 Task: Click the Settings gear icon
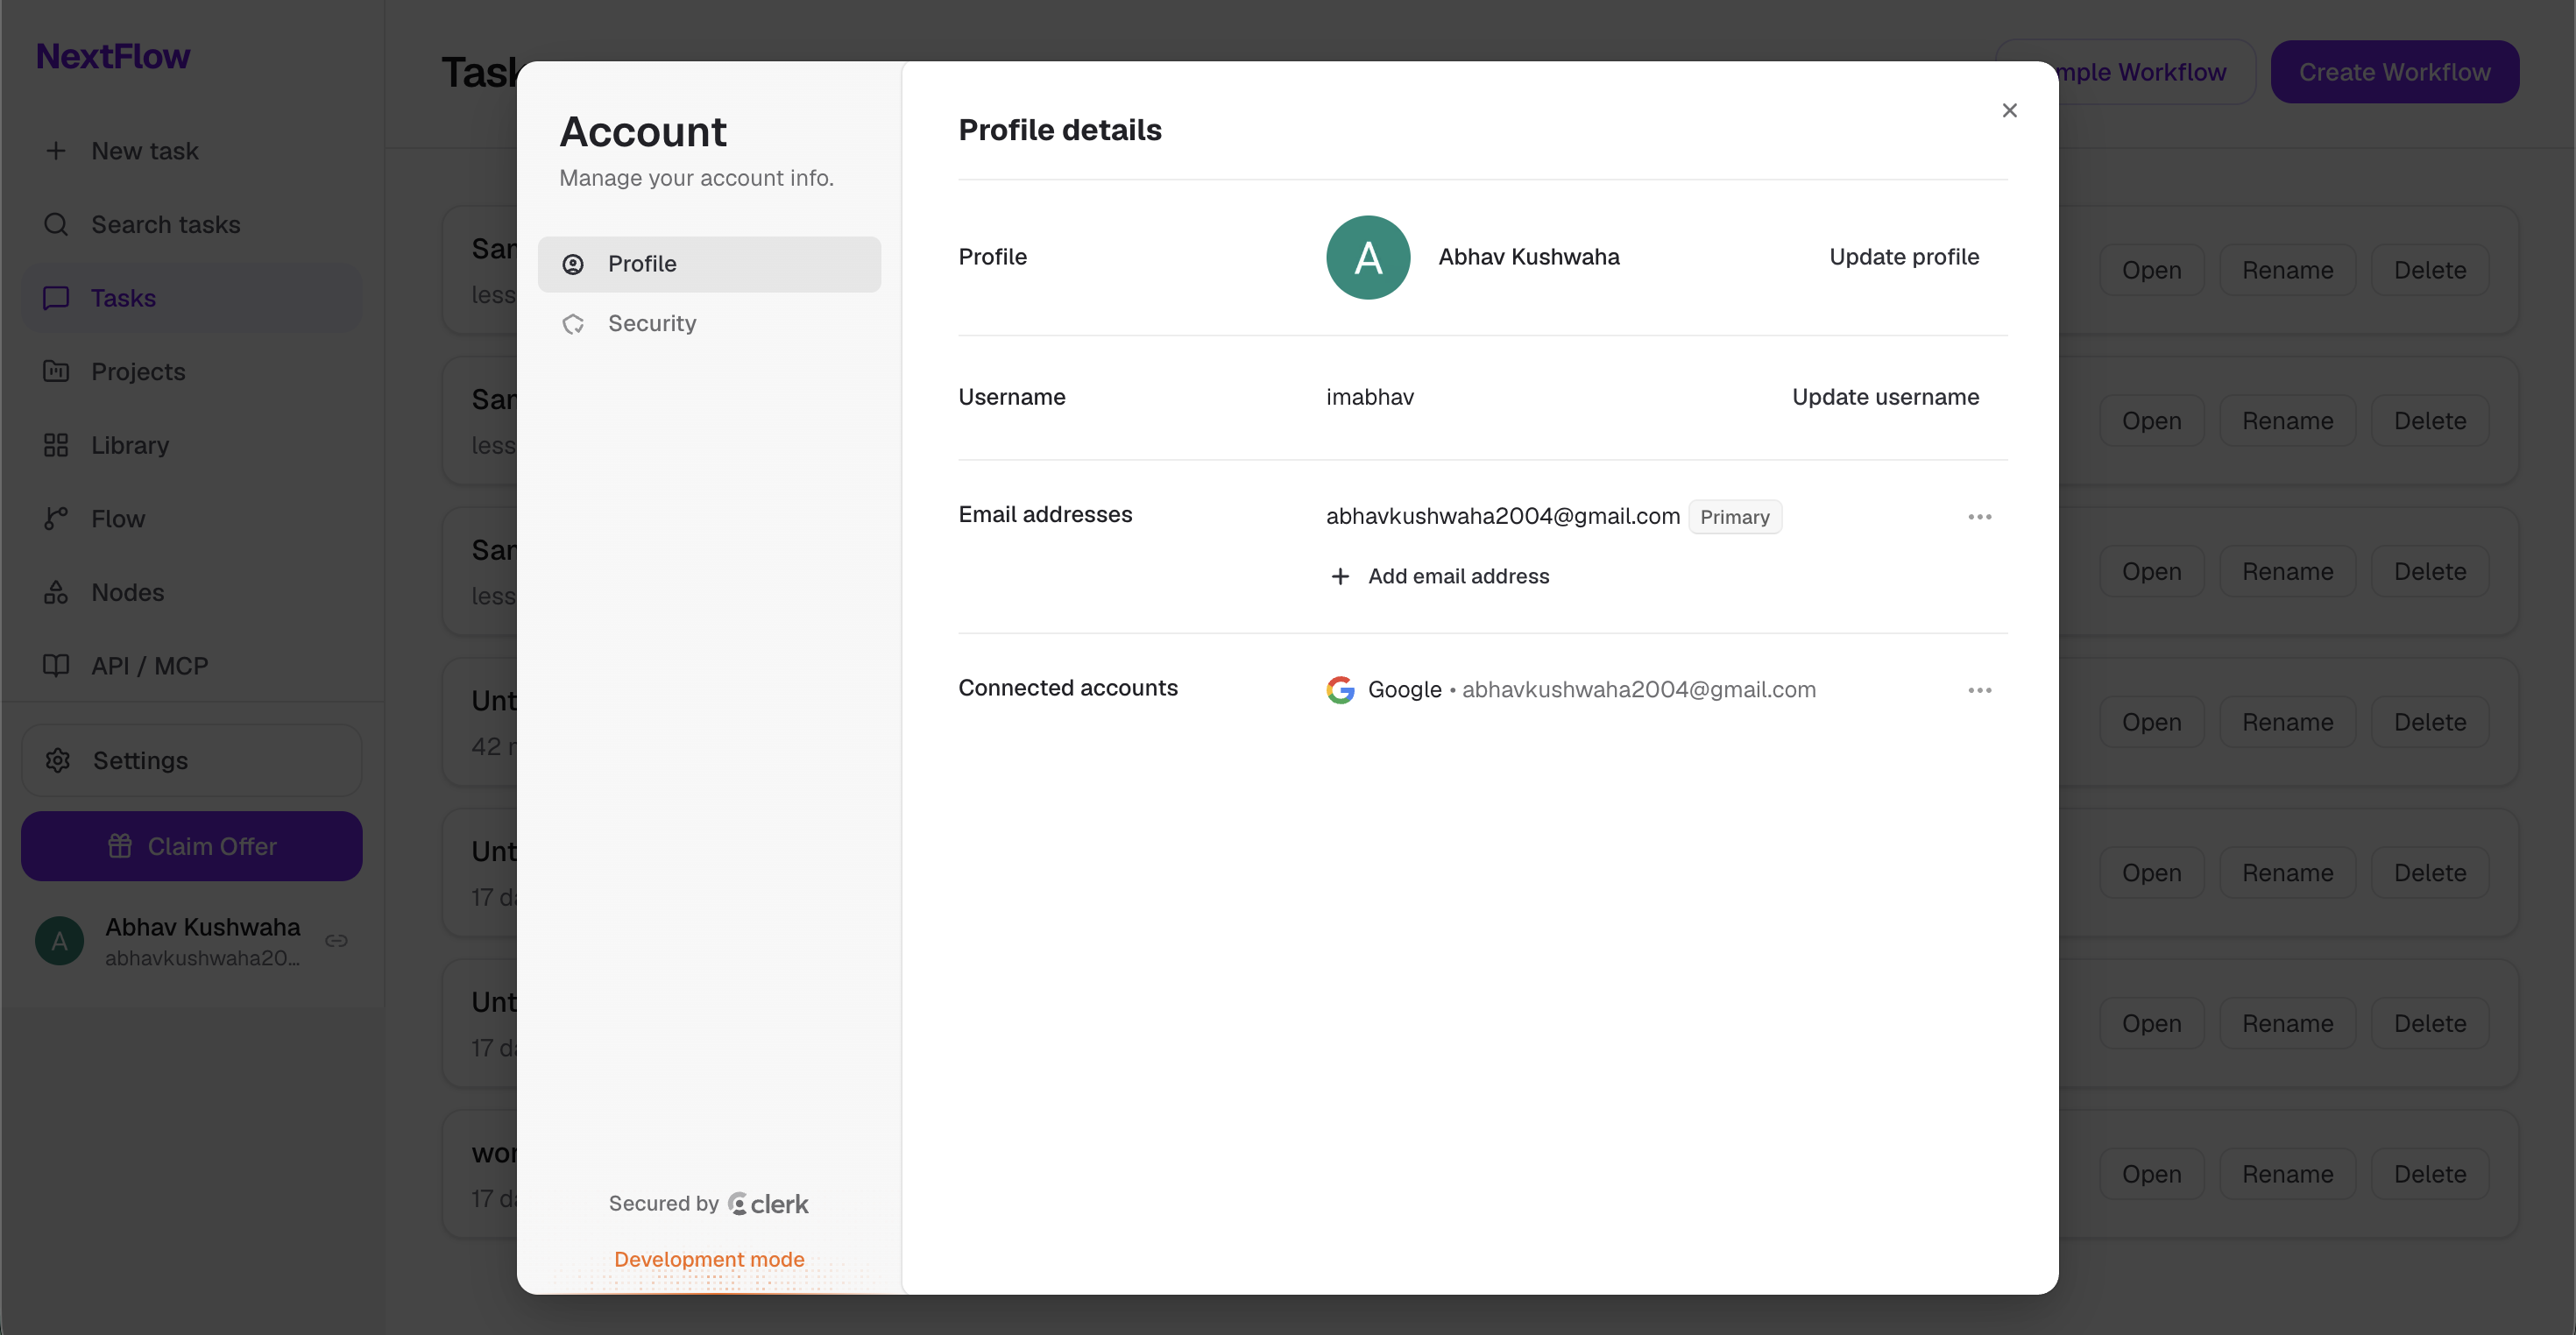58,760
